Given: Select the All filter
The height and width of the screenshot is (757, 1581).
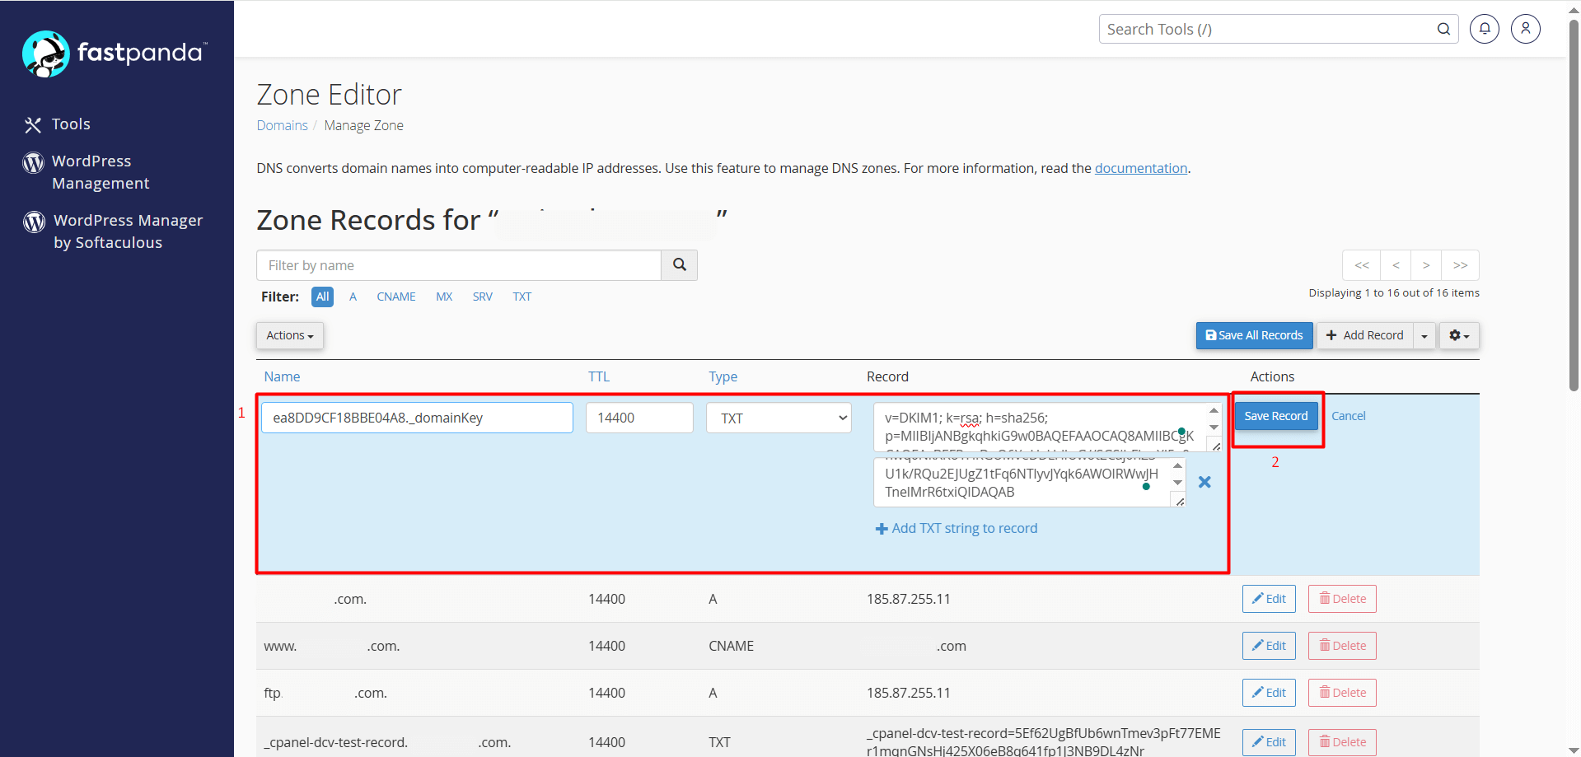Looking at the screenshot, I should [323, 297].
